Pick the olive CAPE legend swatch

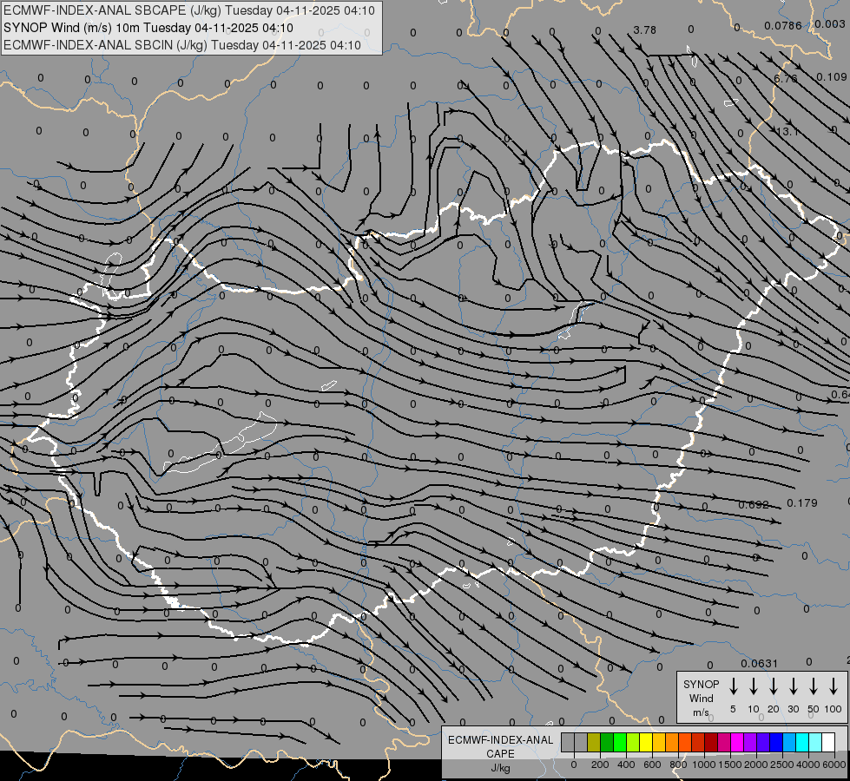click(x=594, y=742)
